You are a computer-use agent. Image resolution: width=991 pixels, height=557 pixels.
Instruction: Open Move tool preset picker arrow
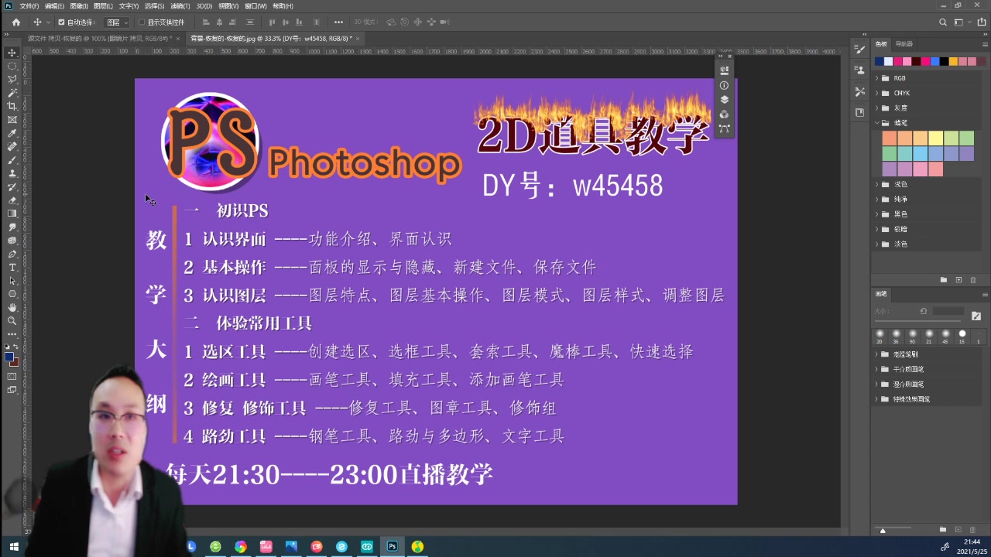(48, 22)
